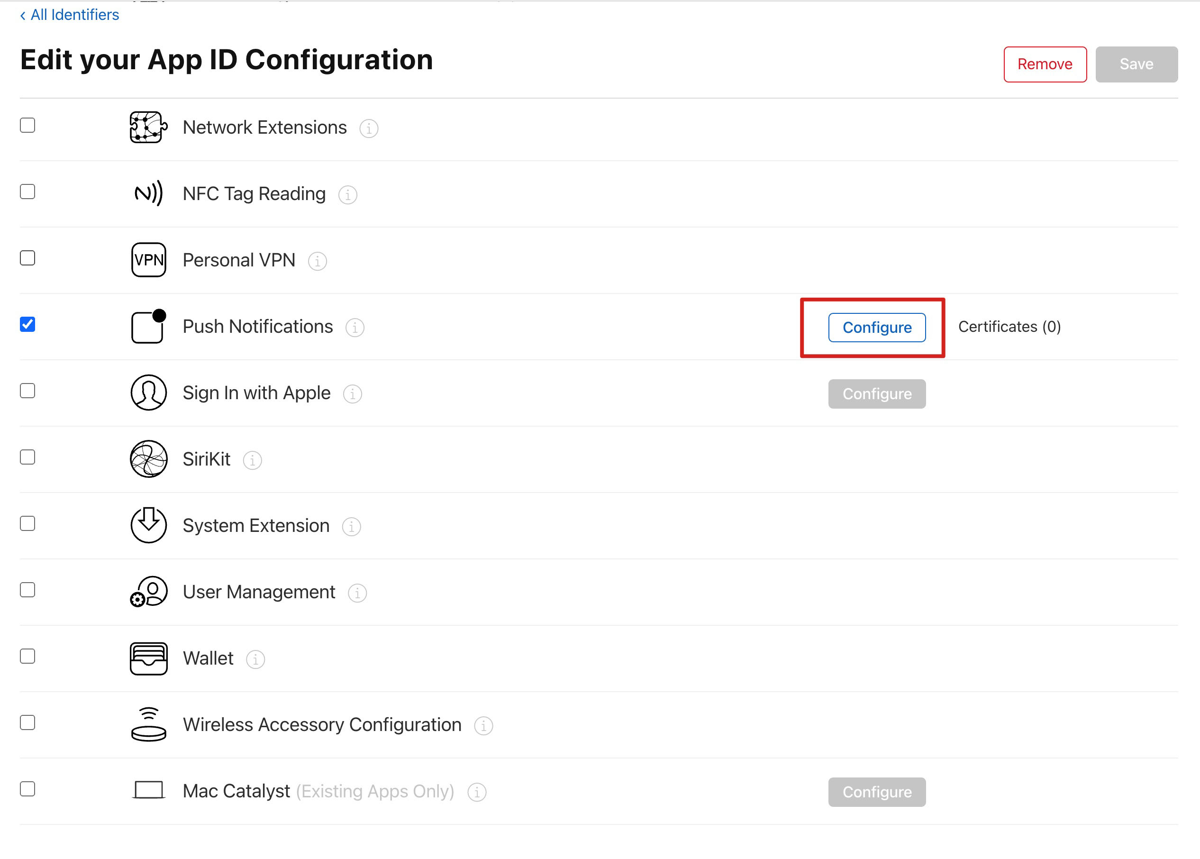Show info tooltip for System Extension
Screen dimensions: 1200x859
[x=351, y=526]
